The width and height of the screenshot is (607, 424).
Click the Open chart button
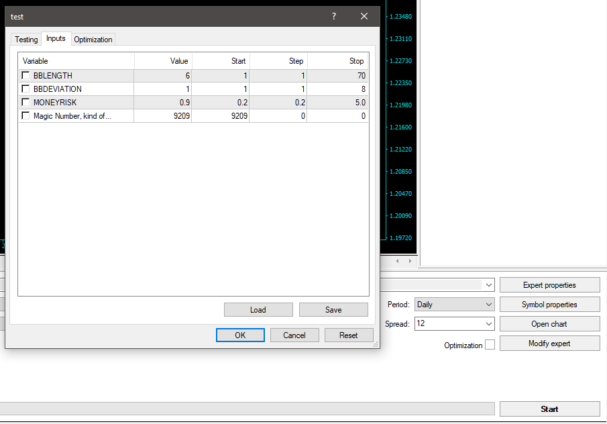pyautogui.click(x=550, y=324)
